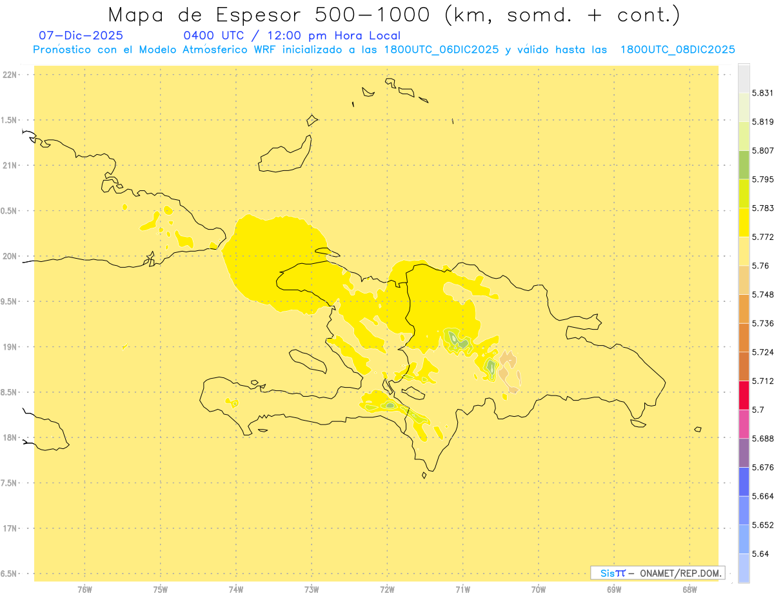774x598 pixels.
Task: Select the legend value 5.676
Action: 762,468
